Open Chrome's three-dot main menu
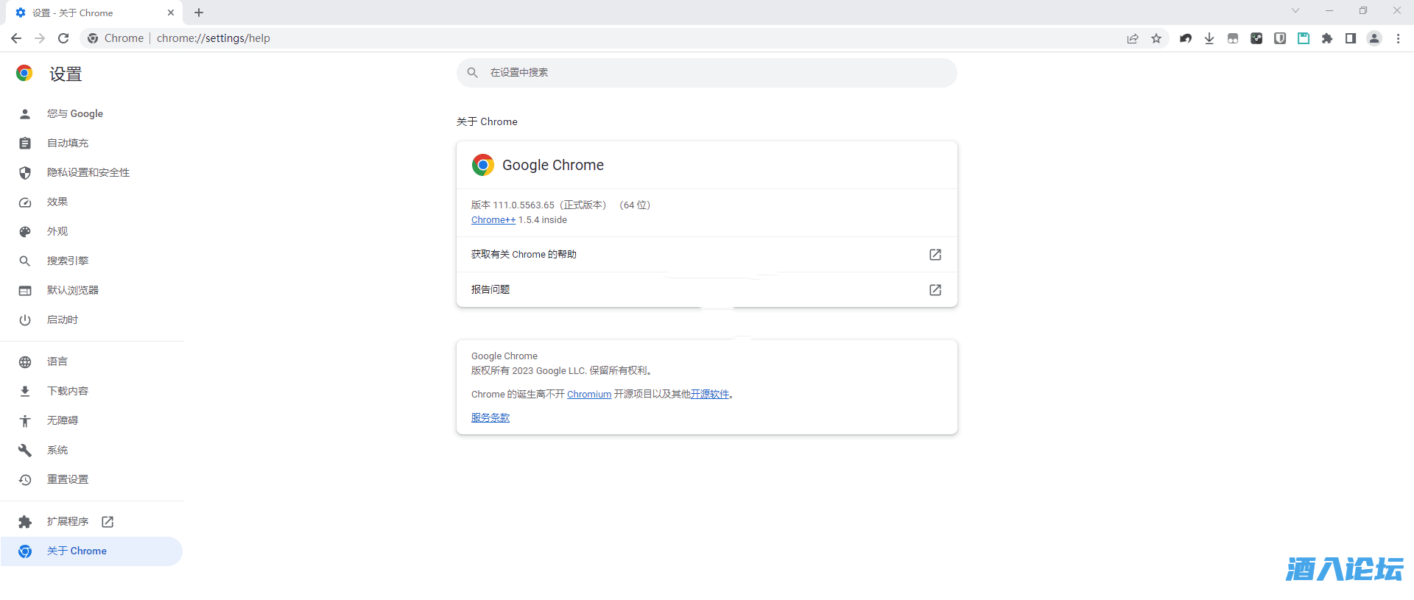The width and height of the screenshot is (1414, 600). (1398, 38)
